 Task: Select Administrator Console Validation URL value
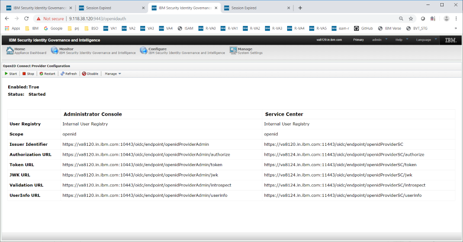147,185
